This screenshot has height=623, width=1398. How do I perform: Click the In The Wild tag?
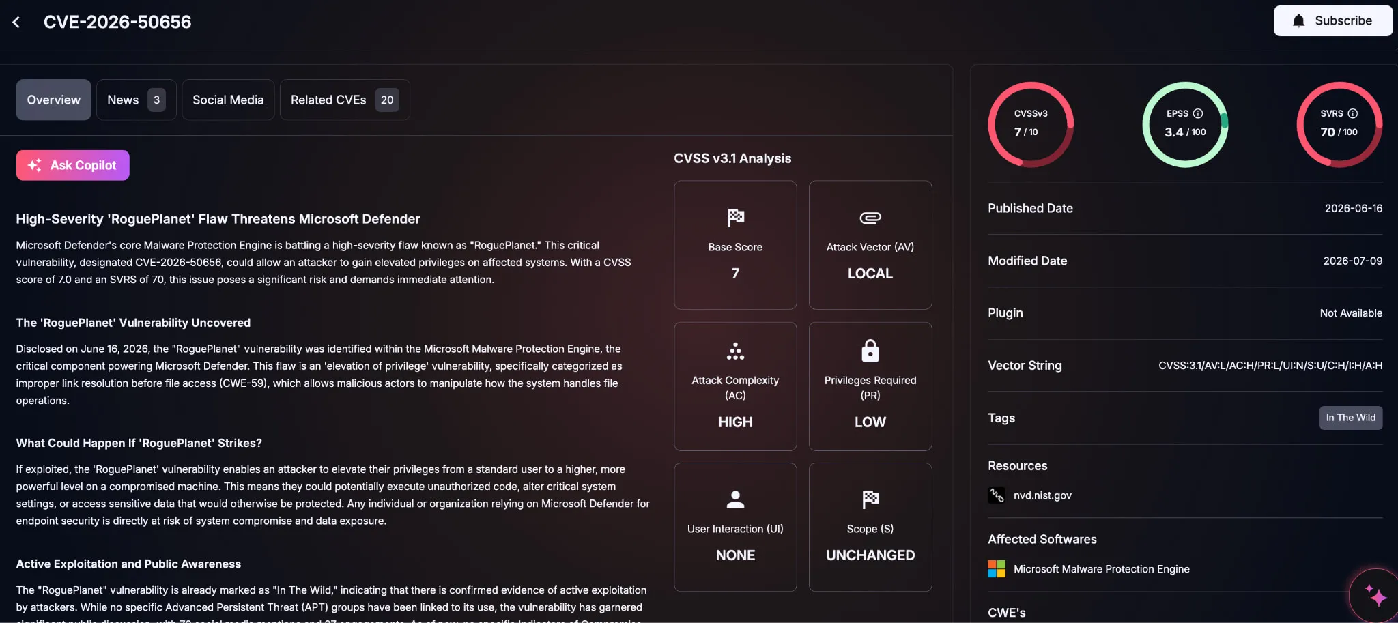(1350, 418)
